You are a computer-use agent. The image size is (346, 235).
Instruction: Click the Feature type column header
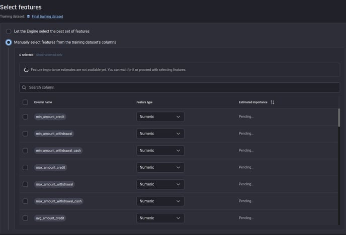144,102
